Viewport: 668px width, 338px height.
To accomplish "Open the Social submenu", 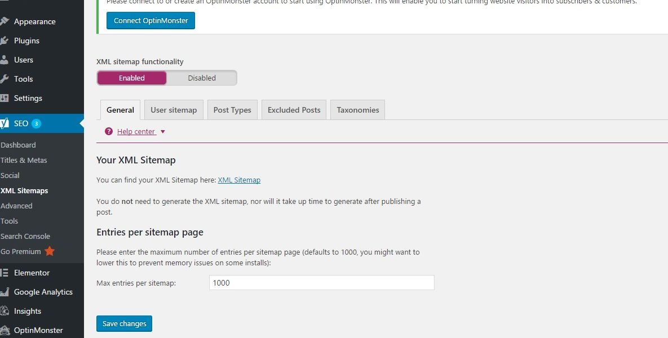I will (10, 175).
